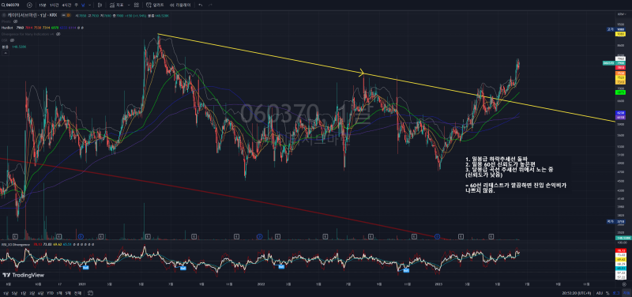
Task: Set range to 1달
Action: [x=24, y=293]
